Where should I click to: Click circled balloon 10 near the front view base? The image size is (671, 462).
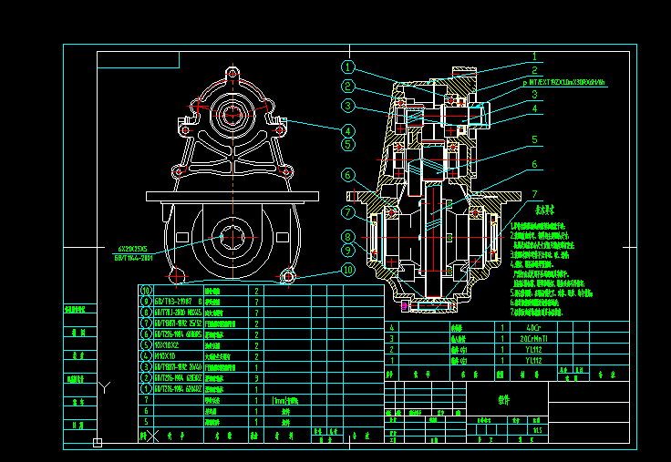[x=348, y=270]
